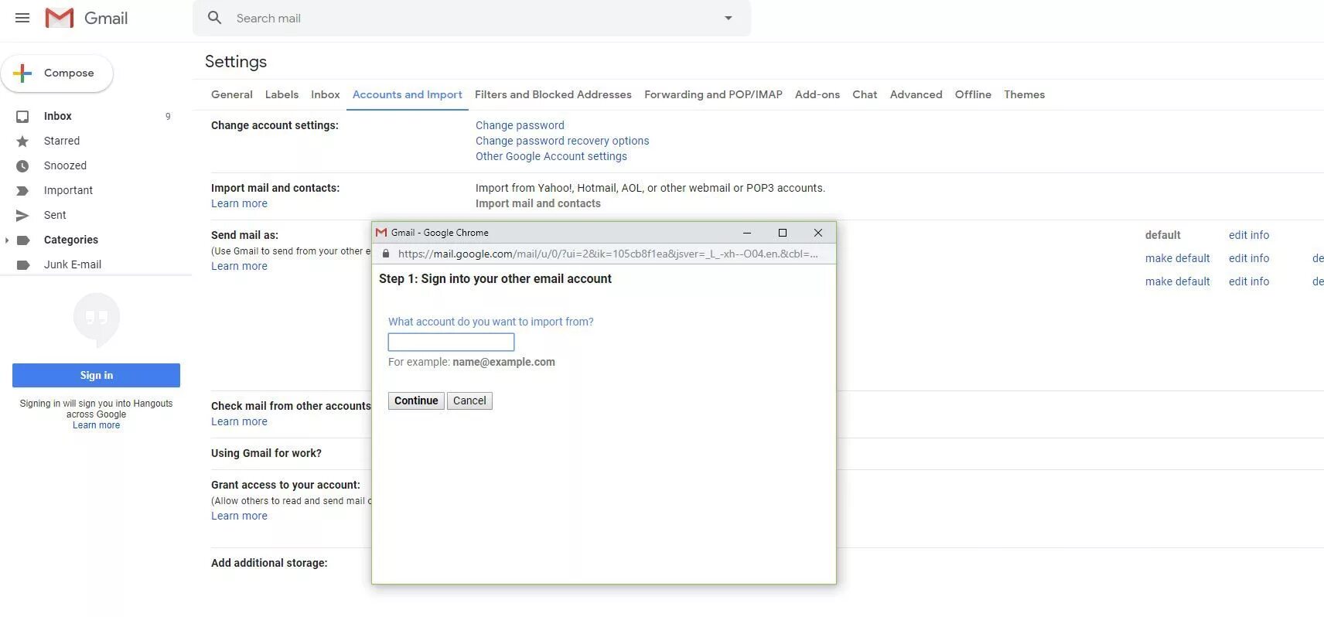Select Accounts and Import tab
The height and width of the screenshot is (617, 1324).
(x=407, y=94)
